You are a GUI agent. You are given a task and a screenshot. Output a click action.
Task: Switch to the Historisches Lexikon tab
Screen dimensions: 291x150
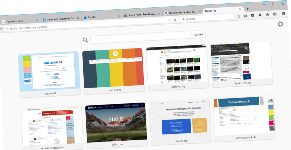coord(183,12)
